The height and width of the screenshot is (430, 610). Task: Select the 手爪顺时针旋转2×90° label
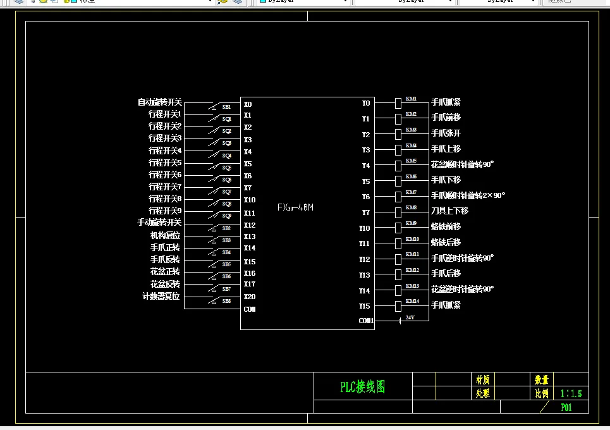tap(468, 195)
